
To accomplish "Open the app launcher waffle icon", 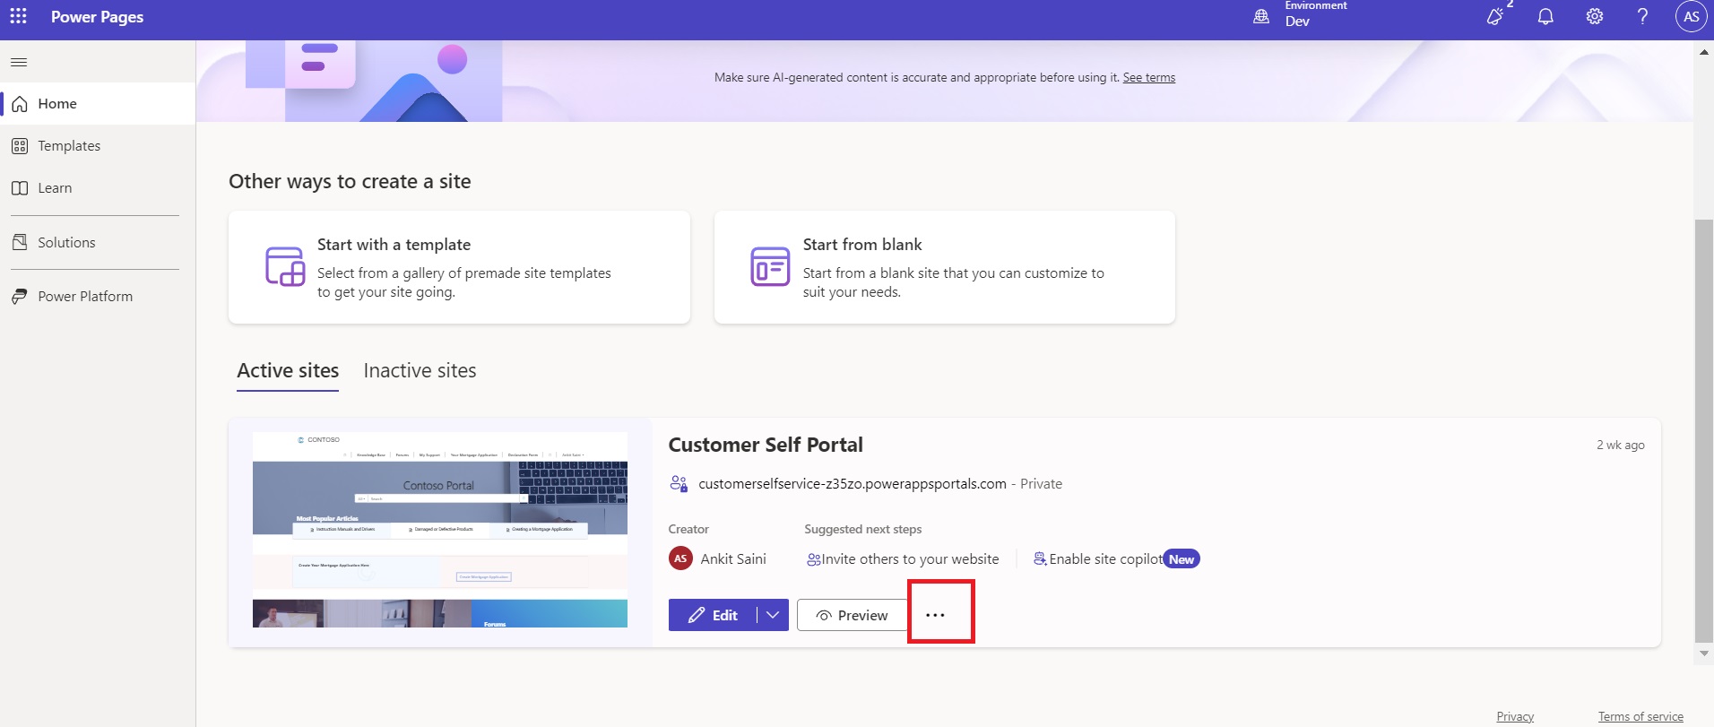I will click(18, 16).
